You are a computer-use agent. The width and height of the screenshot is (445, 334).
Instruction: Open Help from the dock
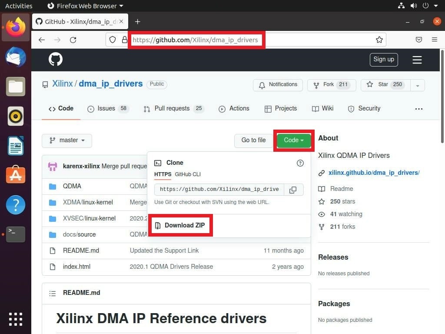click(x=16, y=205)
